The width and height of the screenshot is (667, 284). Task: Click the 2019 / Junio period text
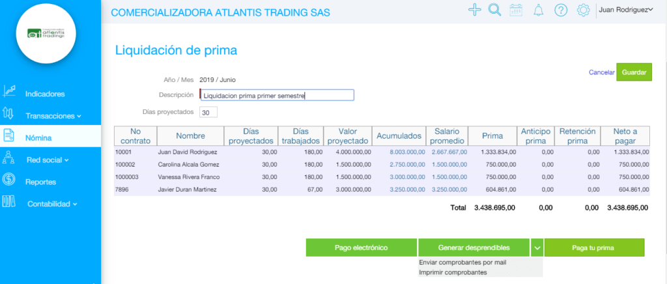click(218, 79)
